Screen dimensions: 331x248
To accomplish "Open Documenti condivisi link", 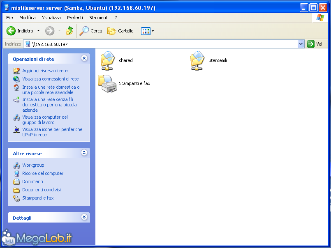I will point(42,190).
